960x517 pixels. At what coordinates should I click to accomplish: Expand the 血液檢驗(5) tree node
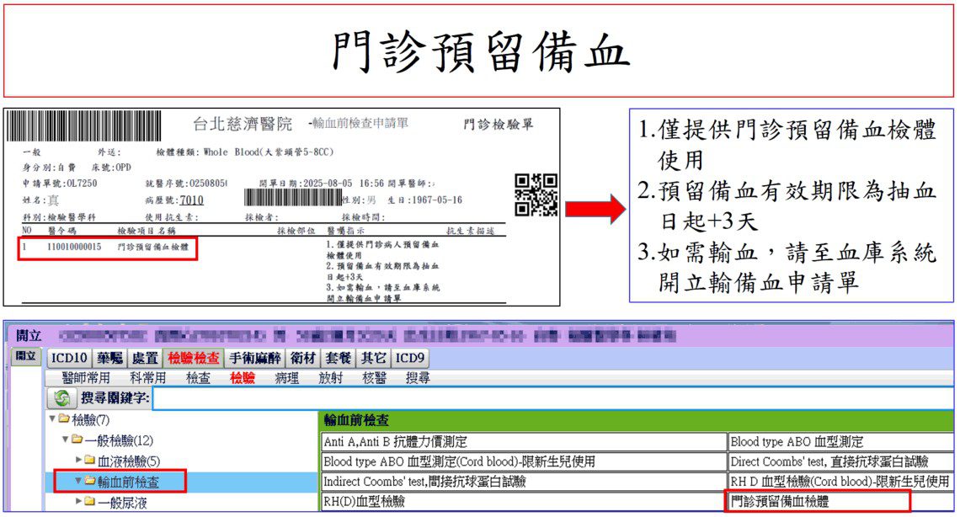pyautogui.click(x=78, y=459)
